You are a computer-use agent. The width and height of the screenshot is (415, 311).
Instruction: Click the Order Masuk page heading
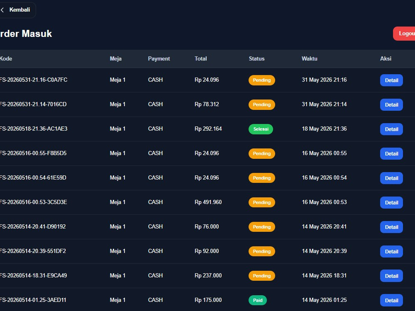26,34
